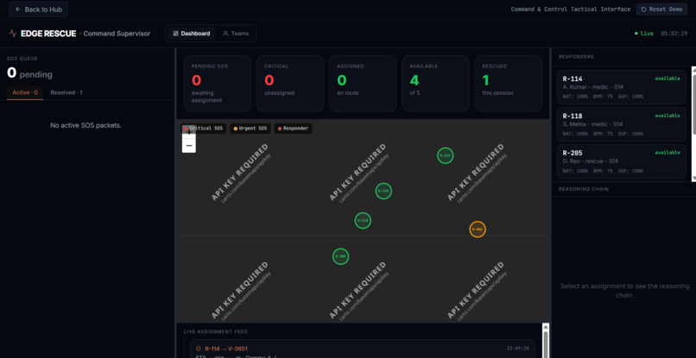Go back via Back to Hub button
This screenshot has height=358, width=696.
[38, 9]
